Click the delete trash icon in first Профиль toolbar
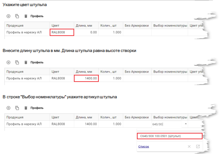This screenshot has height=156, width=219. pyautogui.click(x=26, y=16)
